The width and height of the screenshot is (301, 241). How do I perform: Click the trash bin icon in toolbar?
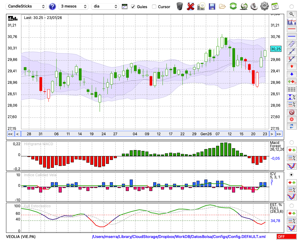point(180,6)
